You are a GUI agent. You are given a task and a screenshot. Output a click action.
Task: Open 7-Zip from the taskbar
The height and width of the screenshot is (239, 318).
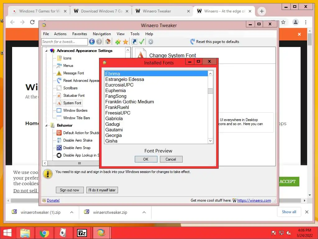82,233
